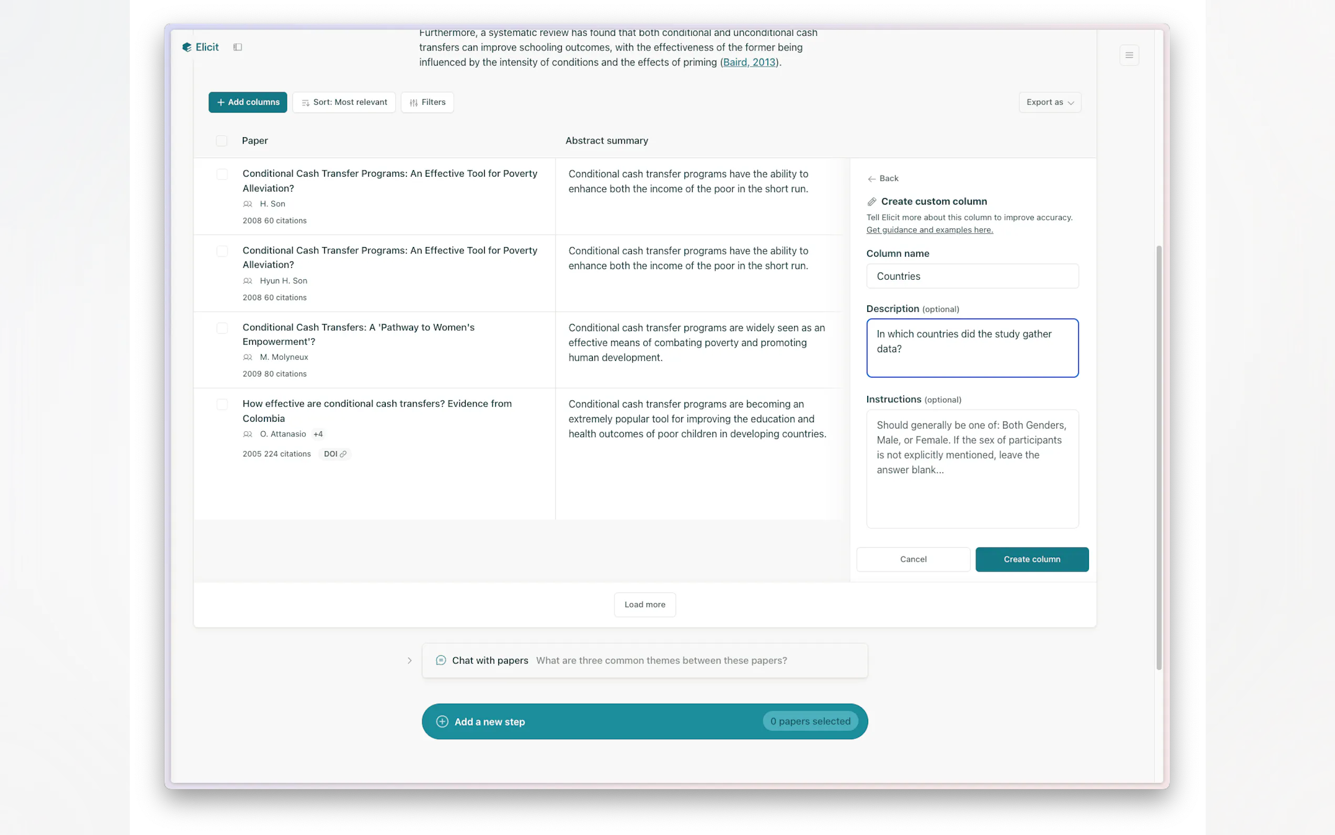Click the Chat with papers bubble icon
1335x835 pixels.
[440, 660]
